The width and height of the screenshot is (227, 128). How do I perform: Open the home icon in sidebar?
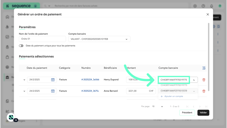click(7, 17)
